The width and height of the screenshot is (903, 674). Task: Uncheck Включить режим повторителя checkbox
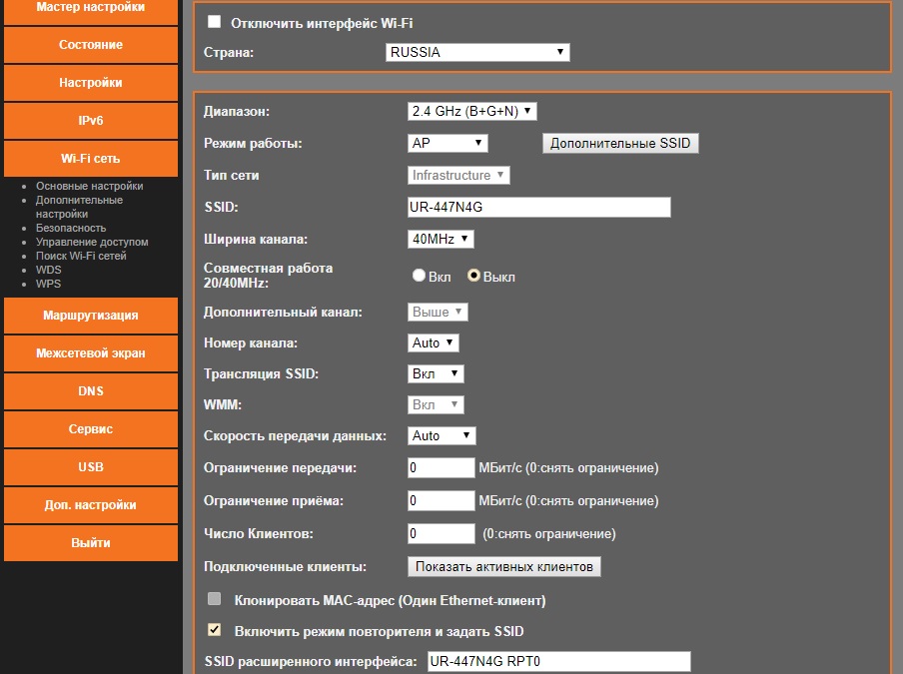click(214, 630)
